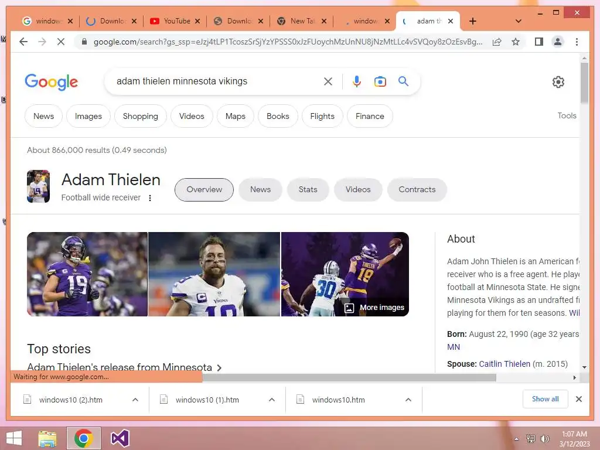The image size is (600, 450).
Task: Close the downloads bar
Action: [x=579, y=399]
